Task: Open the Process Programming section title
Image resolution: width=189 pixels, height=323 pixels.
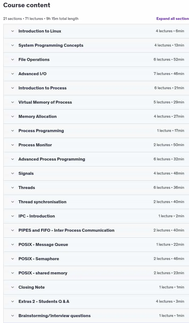Action: [41, 131]
